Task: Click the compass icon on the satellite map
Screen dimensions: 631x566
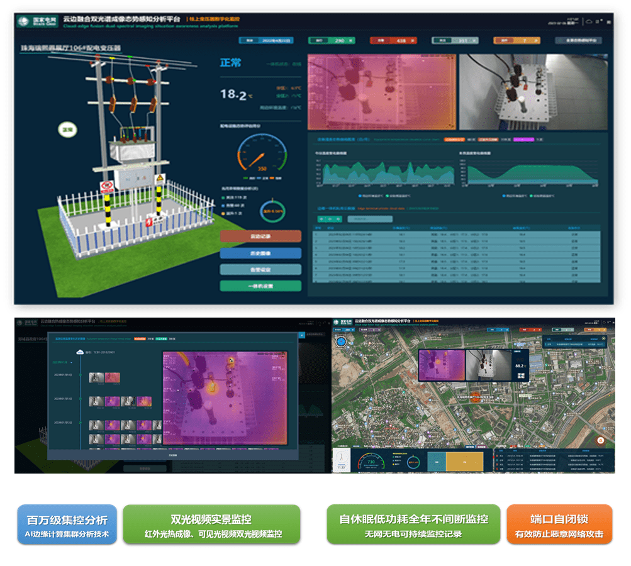Action: click(342, 341)
